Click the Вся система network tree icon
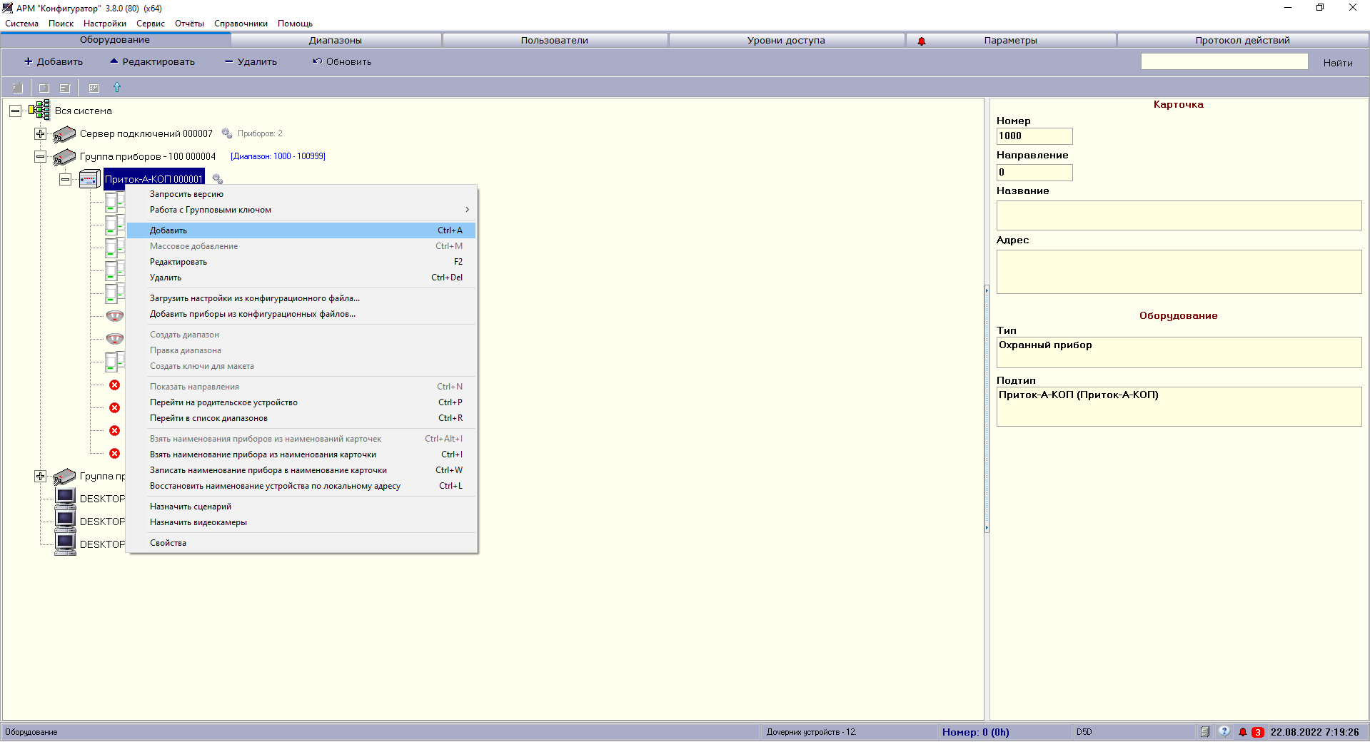1370x742 pixels. (x=39, y=111)
